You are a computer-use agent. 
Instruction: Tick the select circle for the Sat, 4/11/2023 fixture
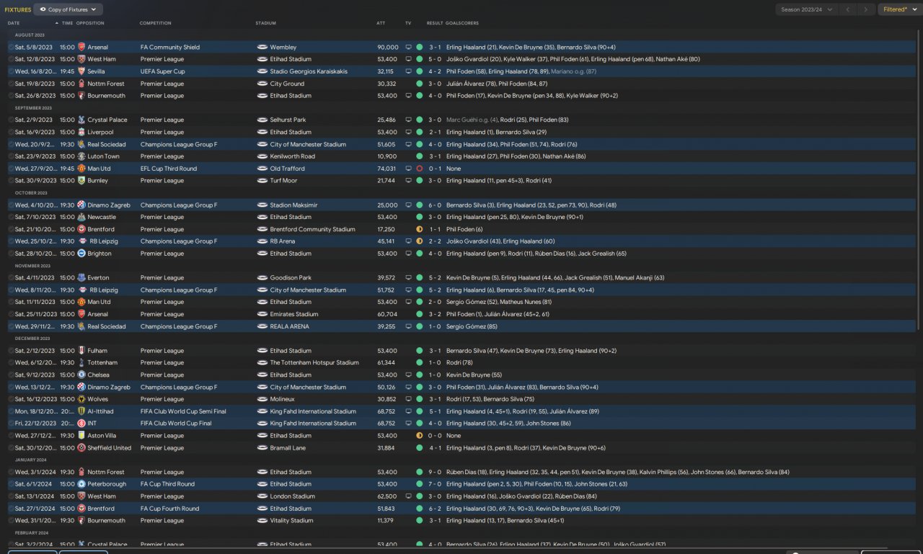pos(11,277)
